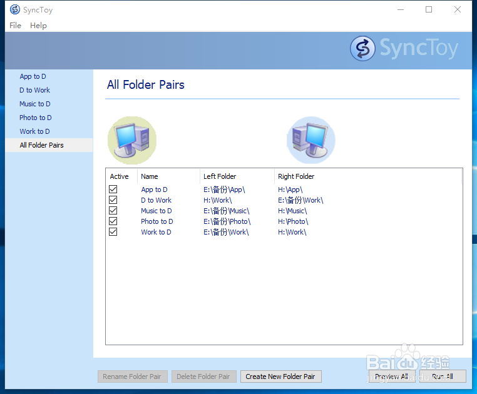This screenshot has width=477, height=394.
Task: Click the Rename Folder Pair button
Action: (x=132, y=376)
